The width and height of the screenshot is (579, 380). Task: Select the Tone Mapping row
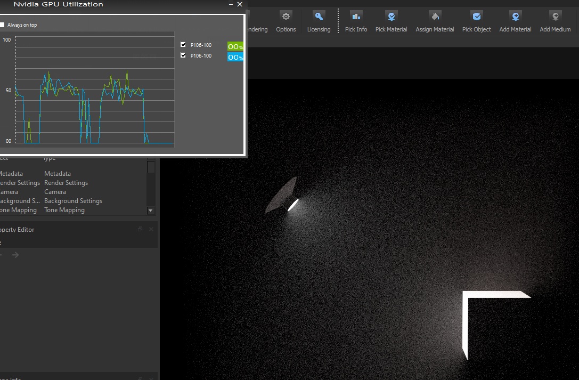73,210
